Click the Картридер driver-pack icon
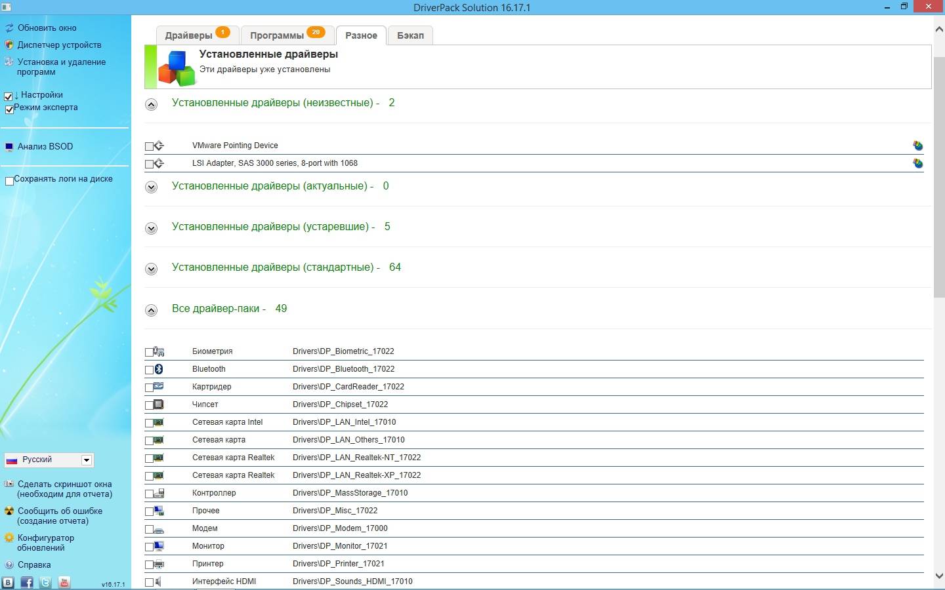The height and width of the screenshot is (590, 945). click(159, 387)
